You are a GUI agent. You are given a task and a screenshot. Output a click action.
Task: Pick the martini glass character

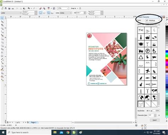pos(147,44)
